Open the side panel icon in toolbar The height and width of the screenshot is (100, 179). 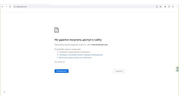pos(169,7)
